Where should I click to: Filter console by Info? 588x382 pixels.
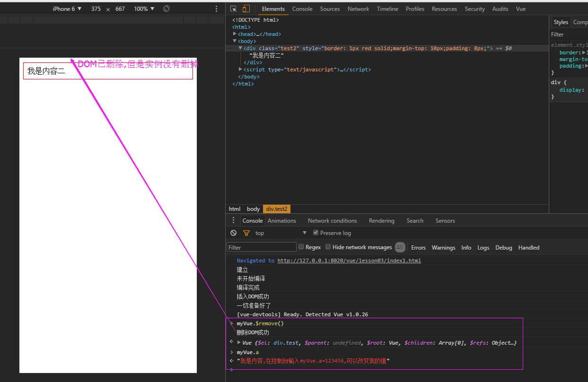[466, 248]
